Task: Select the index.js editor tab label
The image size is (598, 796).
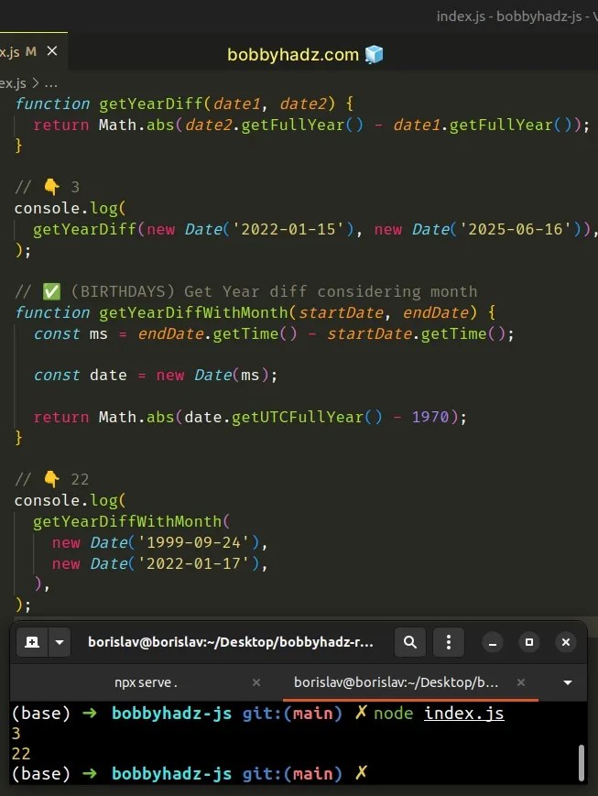Action: 11,52
